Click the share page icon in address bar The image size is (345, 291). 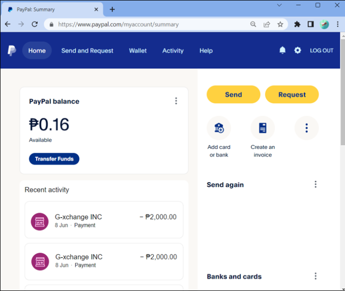266,24
